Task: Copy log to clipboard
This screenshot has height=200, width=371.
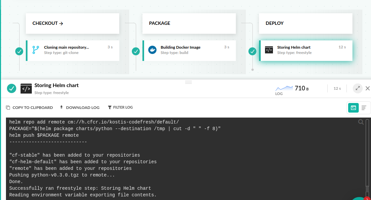Action: coord(29,107)
